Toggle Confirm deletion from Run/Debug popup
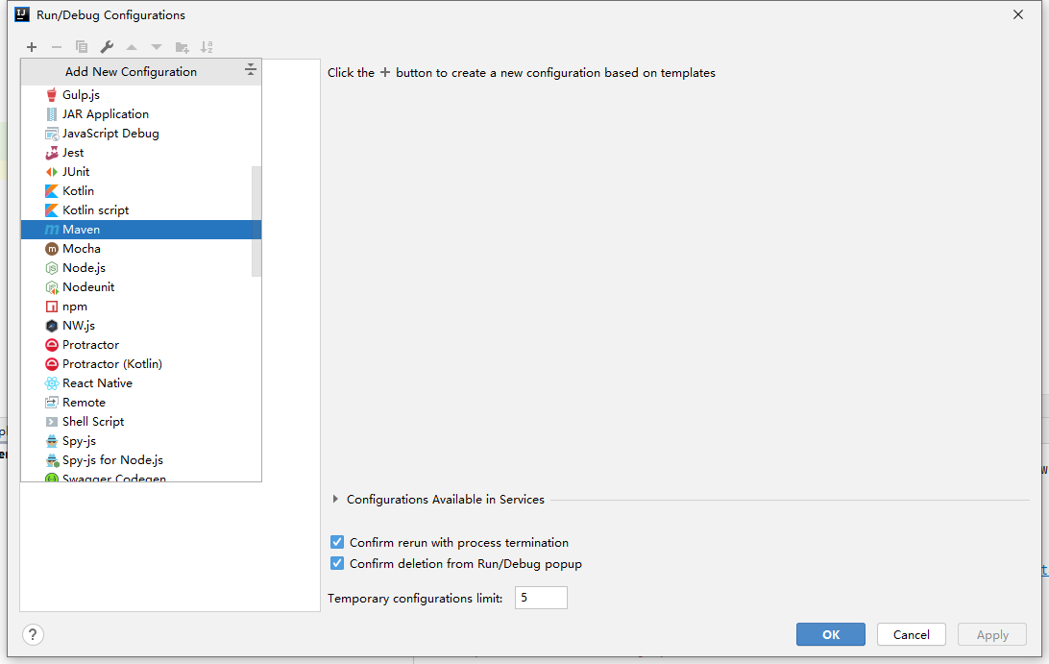Screen dimensions: 1049x664 [337, 564]
